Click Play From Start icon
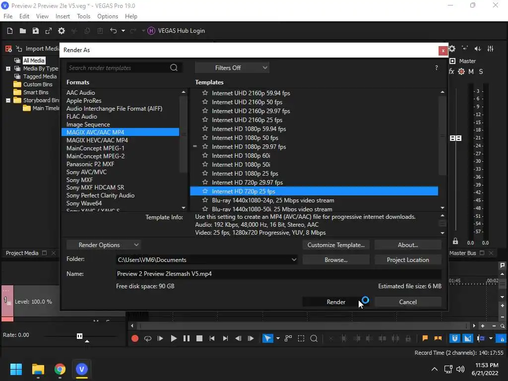 (x=160, y=338)
